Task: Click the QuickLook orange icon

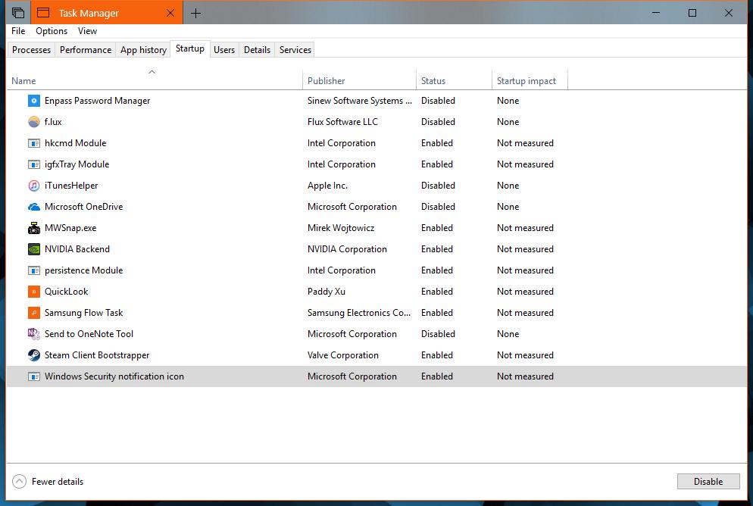Action: [x=33, y=292]
